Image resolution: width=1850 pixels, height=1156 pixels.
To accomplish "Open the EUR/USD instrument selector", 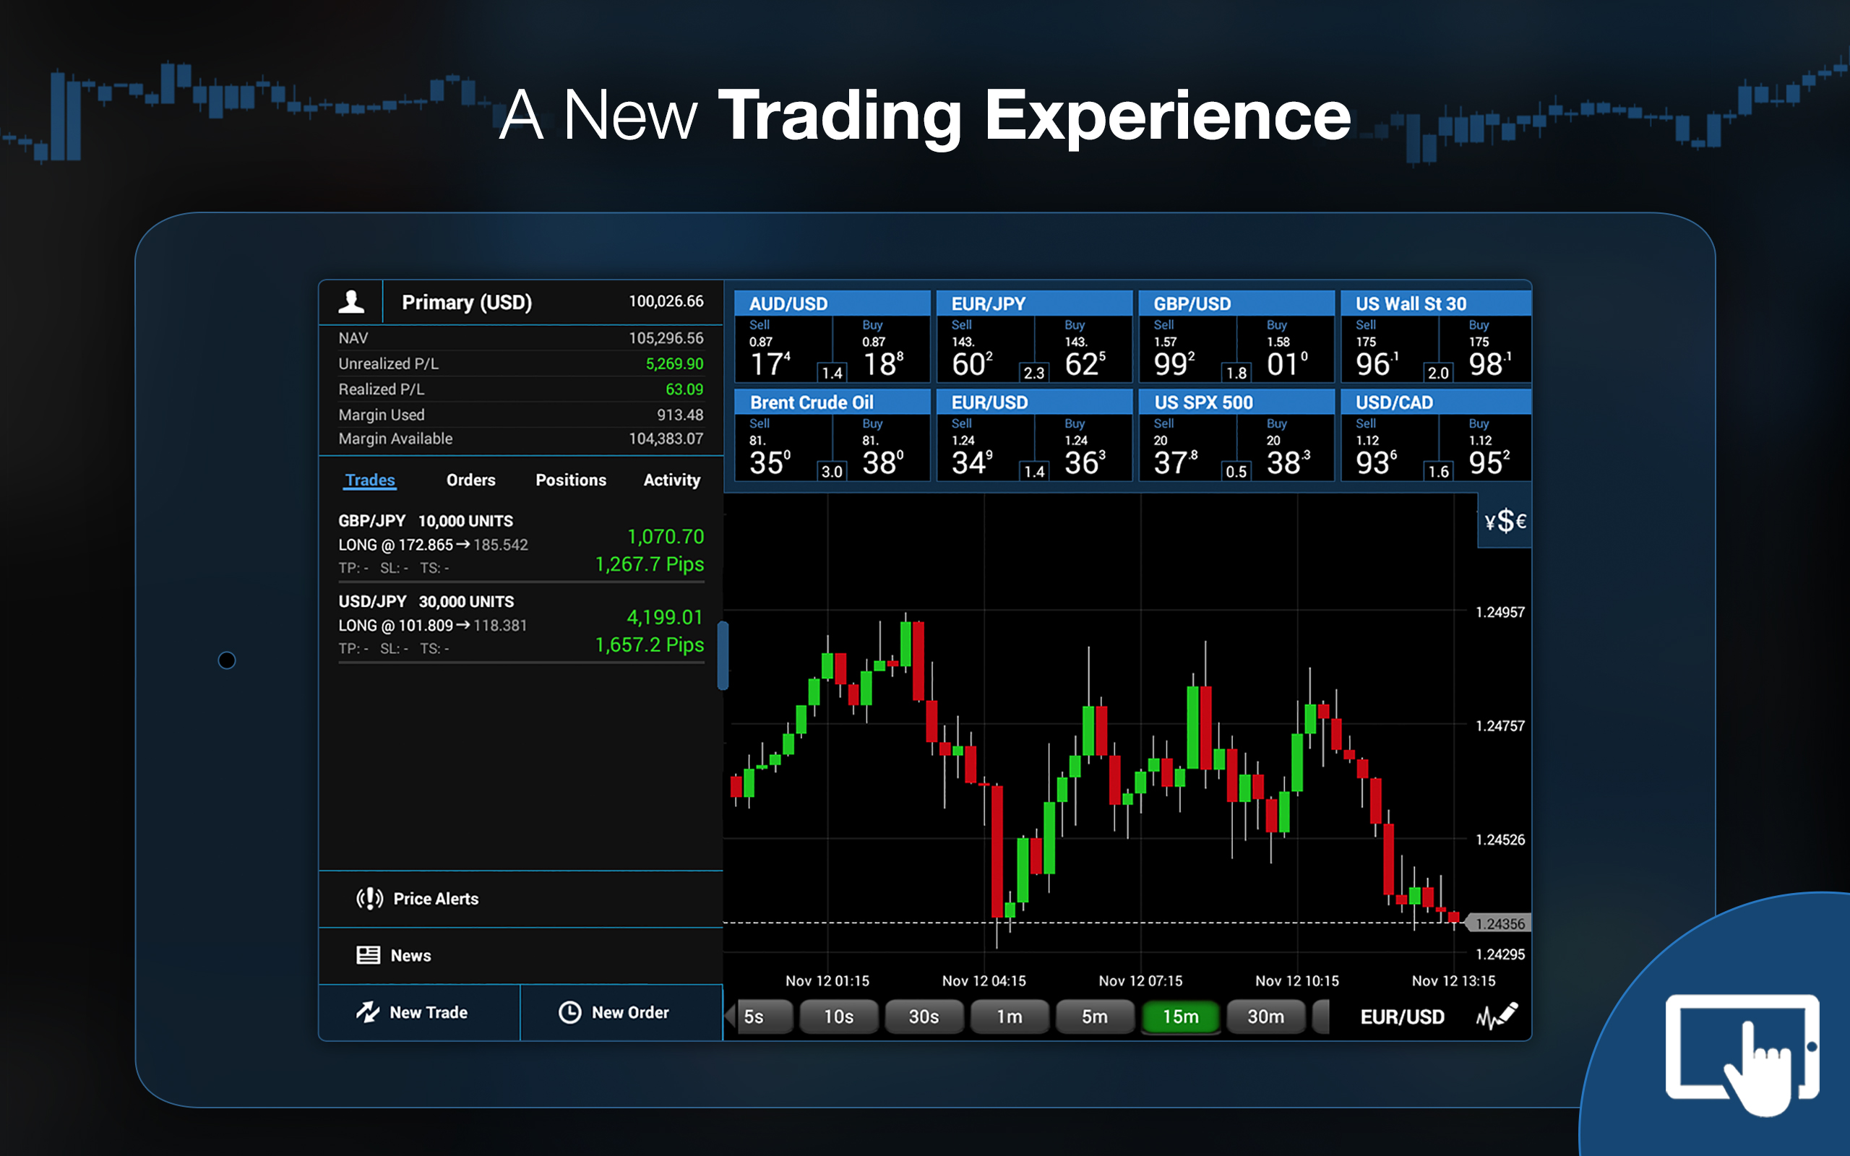I will point(1401,1017).
